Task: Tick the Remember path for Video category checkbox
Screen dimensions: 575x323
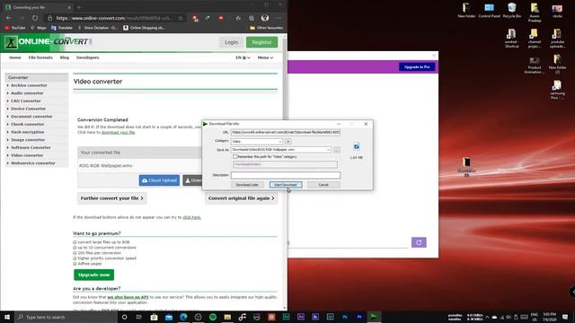Action: pyautogui.click(x=235, y=156)
